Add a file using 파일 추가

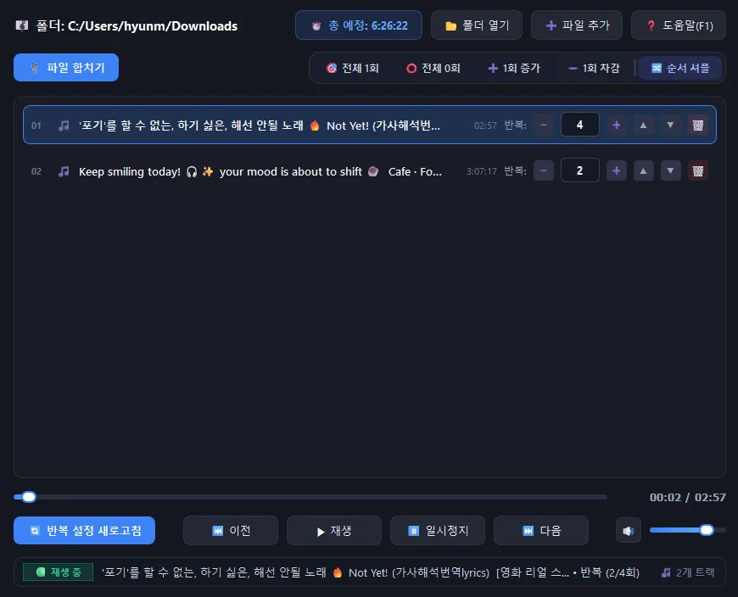point(577,25)
